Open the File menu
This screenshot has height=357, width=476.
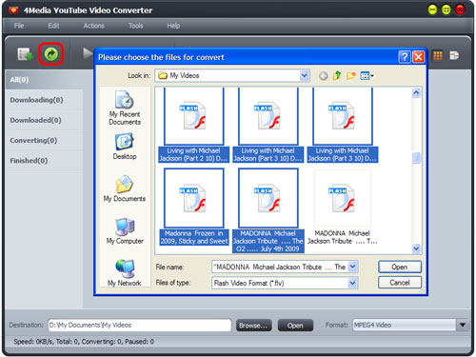pyautogui.click(x=19, y=26)
